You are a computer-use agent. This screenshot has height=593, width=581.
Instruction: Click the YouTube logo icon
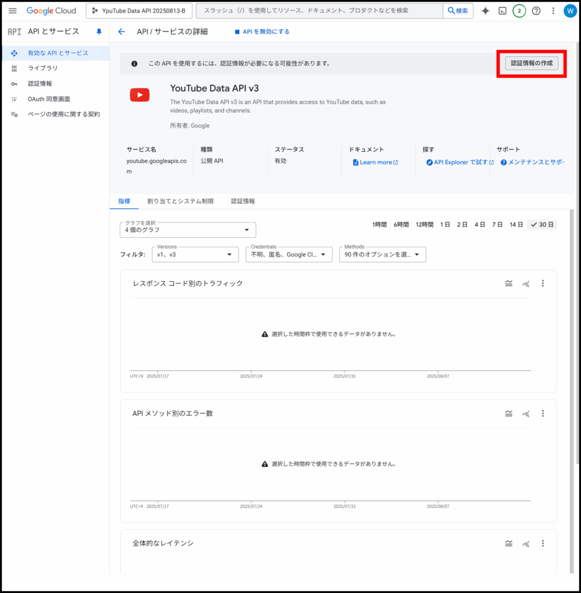pos(140,95)
